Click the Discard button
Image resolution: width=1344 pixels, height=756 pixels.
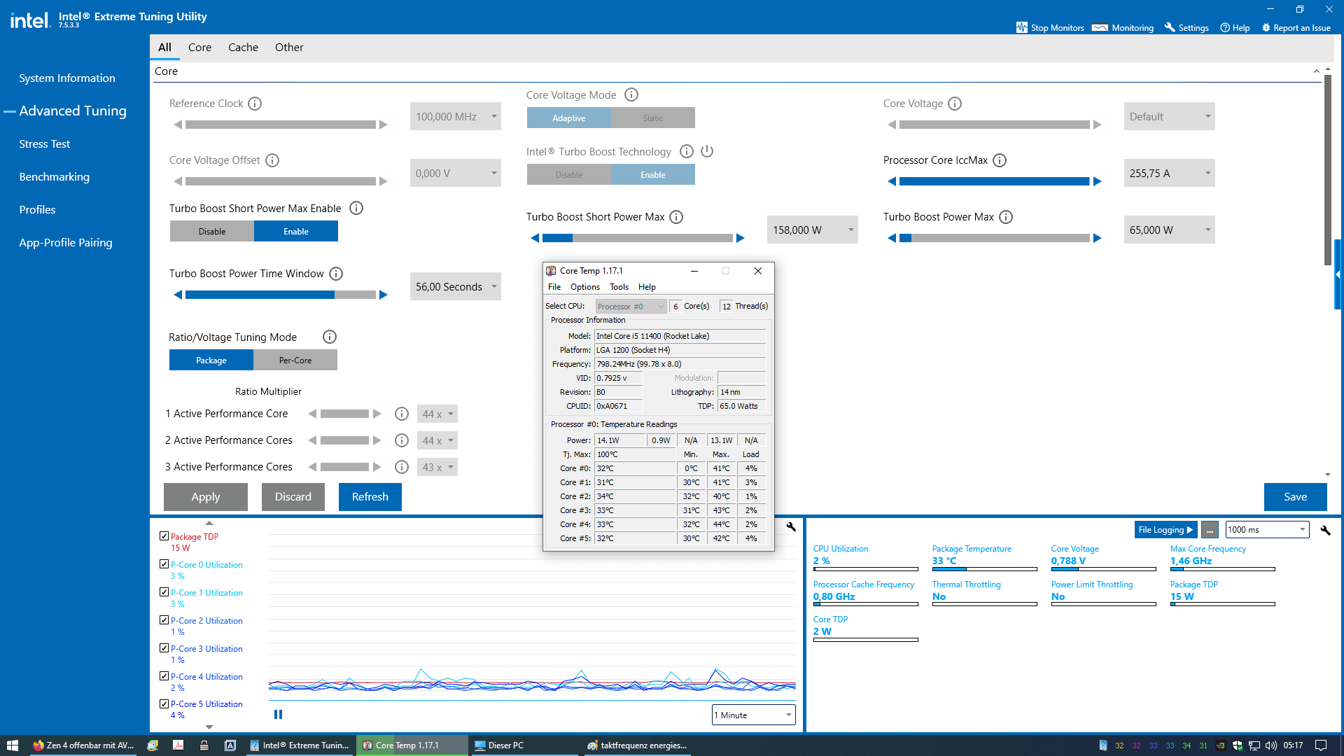[293, 497]
